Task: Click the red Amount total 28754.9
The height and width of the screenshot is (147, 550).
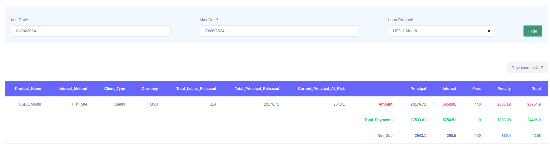Action: [x=534, y=104]
